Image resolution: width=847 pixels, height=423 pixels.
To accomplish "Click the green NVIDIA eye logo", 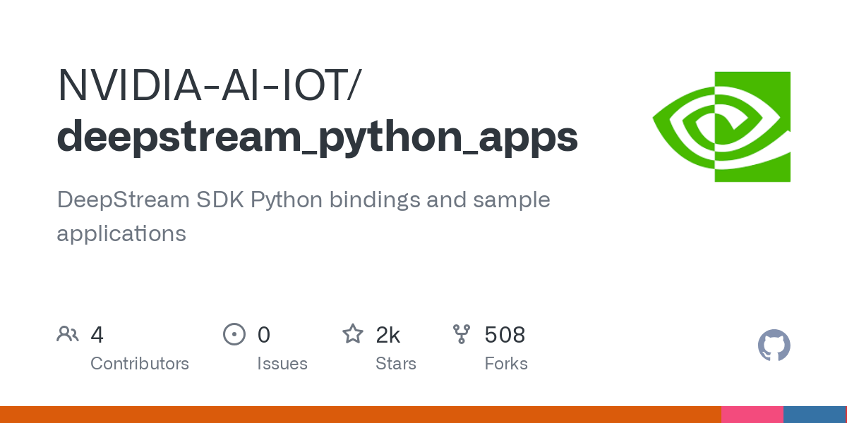I will point(721,127).
